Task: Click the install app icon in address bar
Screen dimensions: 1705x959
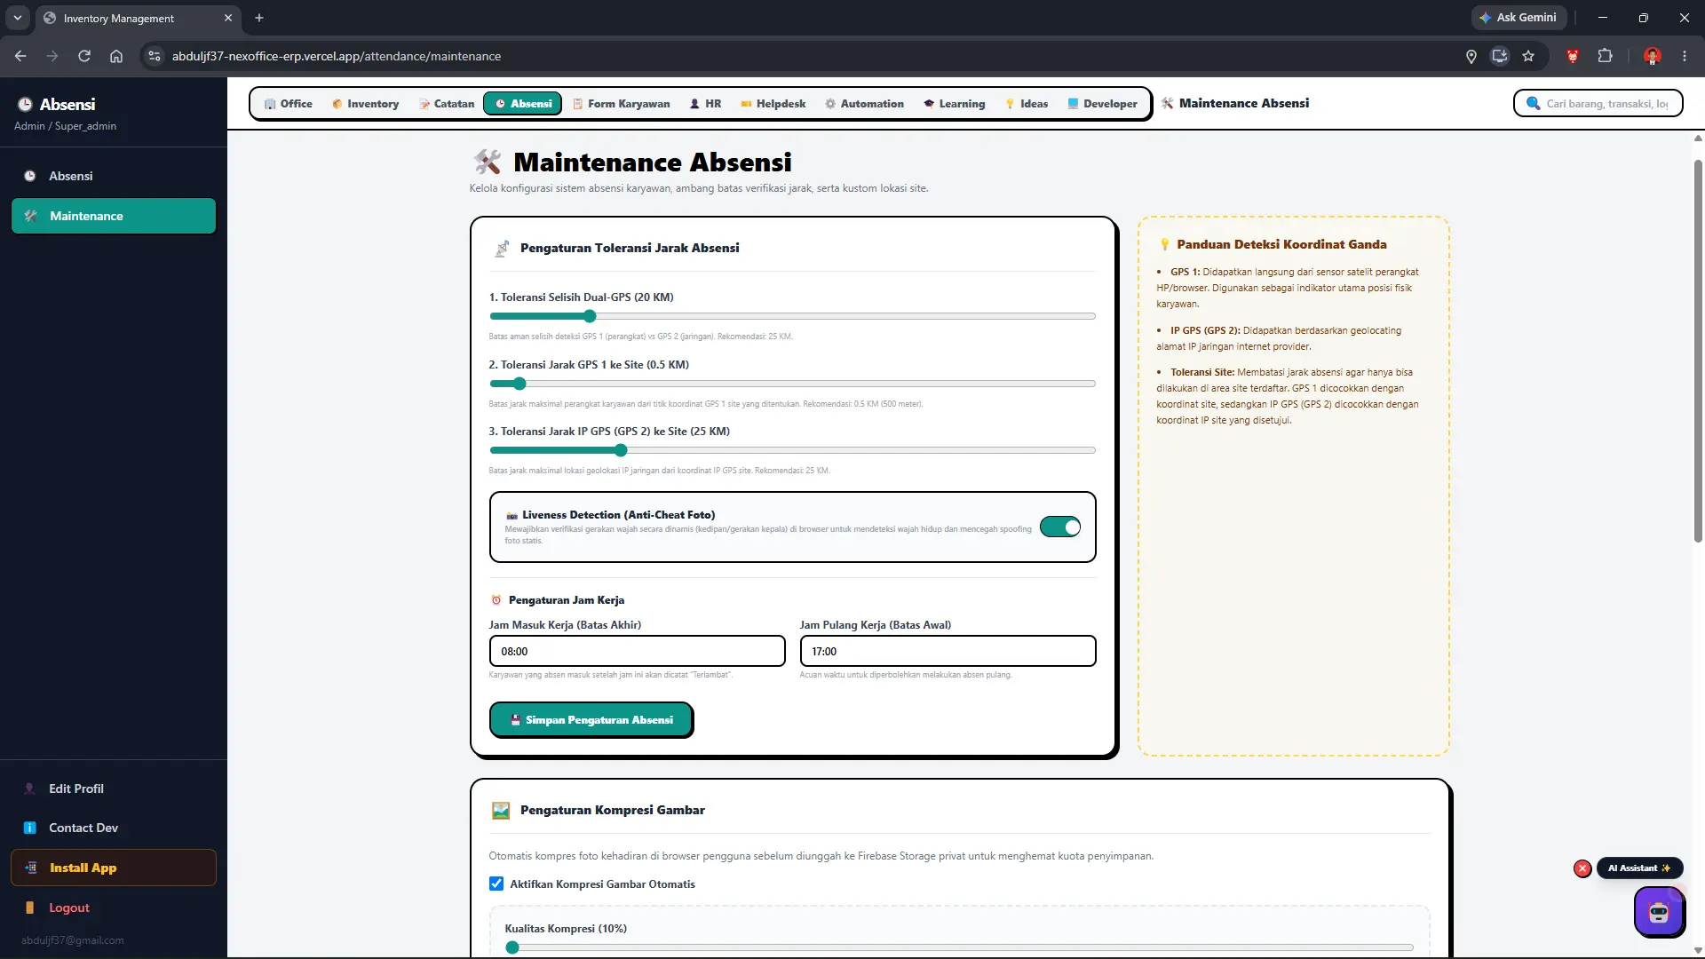Action: (1500, 56)
